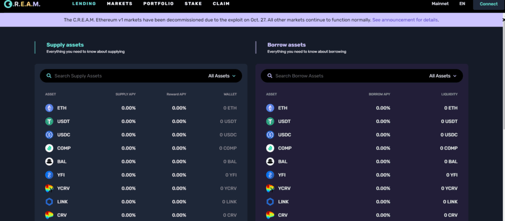Click '0 CRV' liquidity value in Borrow

[451, 215]
